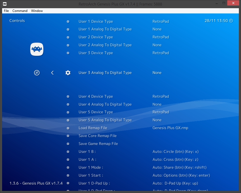The height and width of the screenshot is (193, 241).
Task: Click gear icon for User 1 Analog To Digital
Action: click(x=68, y=29)
